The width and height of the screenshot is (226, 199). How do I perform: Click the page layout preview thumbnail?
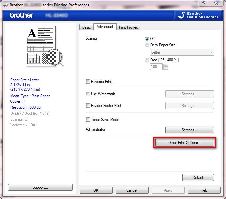pyautogui.click(x=41, y=46)
